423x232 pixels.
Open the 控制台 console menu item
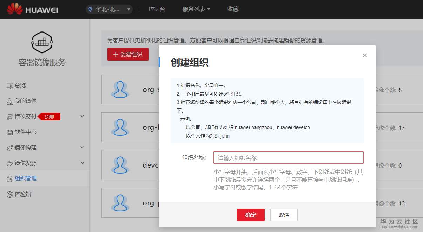coord(157,9)
